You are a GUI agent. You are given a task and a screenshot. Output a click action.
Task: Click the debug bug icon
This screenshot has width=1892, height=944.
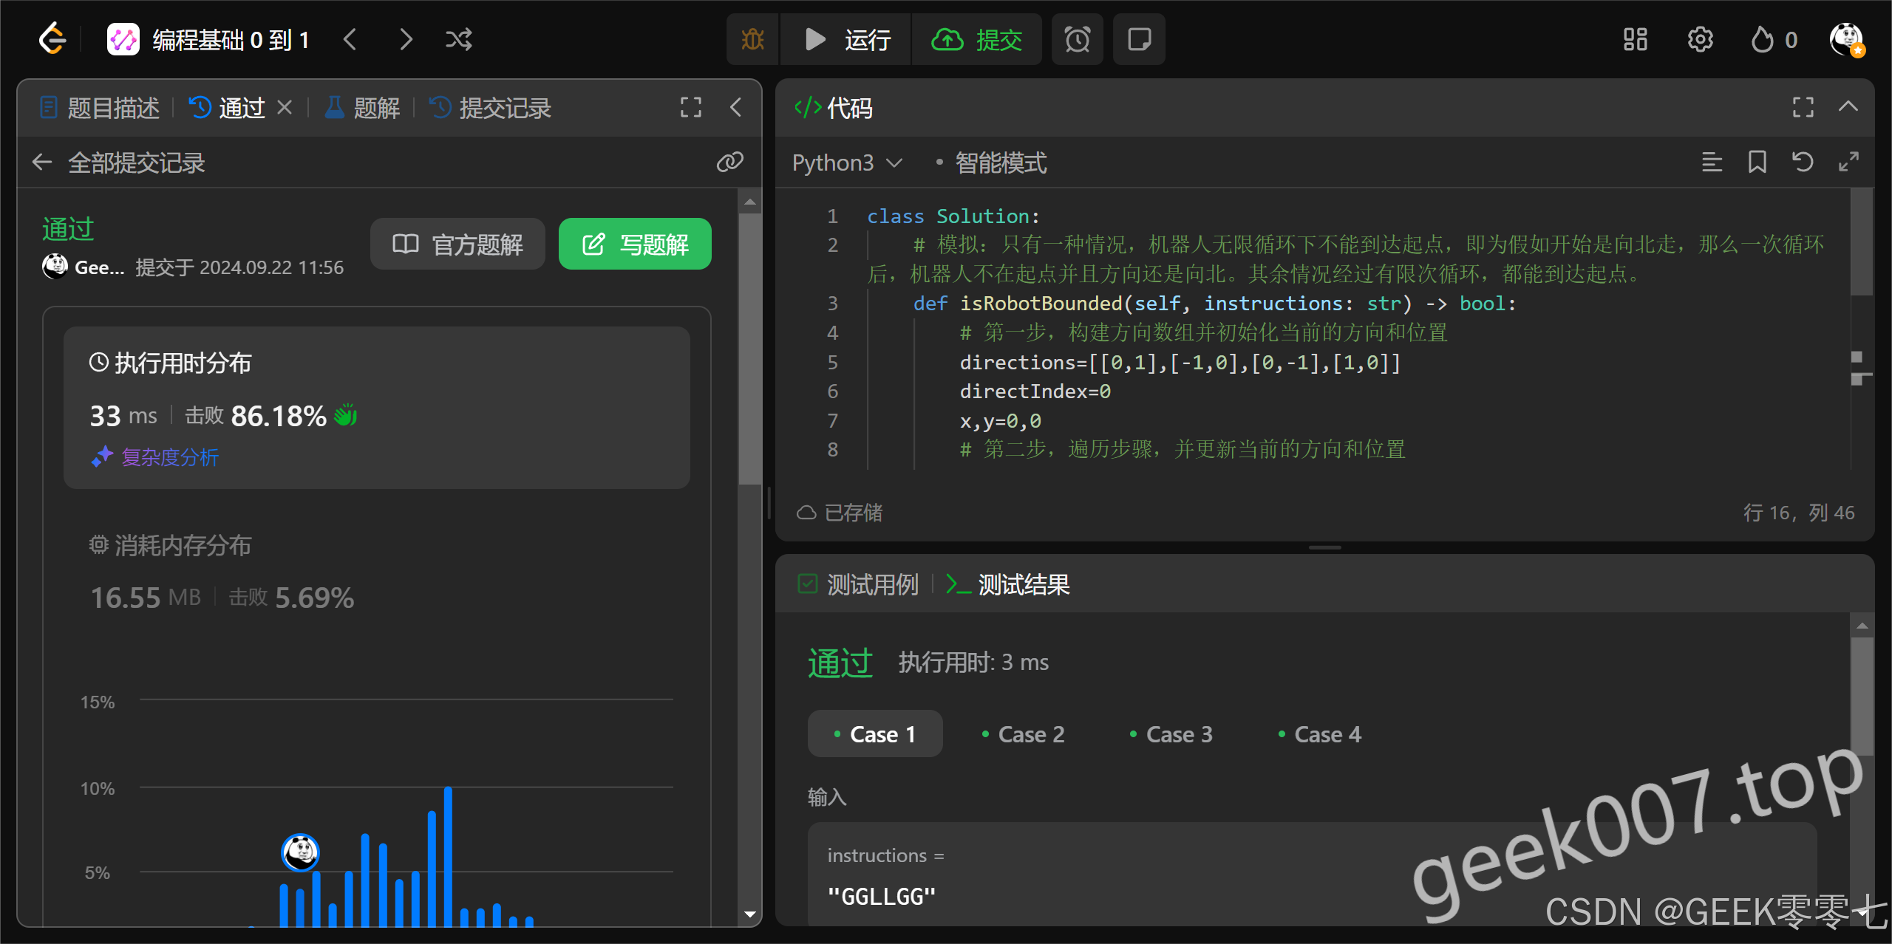752,39
